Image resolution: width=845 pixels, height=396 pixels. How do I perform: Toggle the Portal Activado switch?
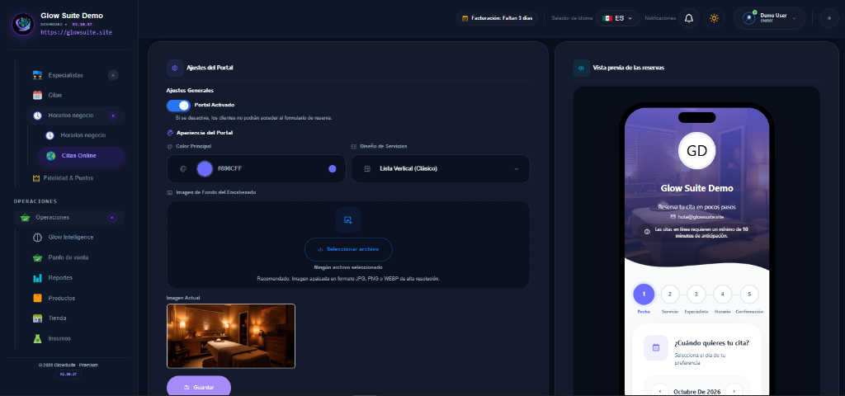pyautogui.click(x=178, y=106)
